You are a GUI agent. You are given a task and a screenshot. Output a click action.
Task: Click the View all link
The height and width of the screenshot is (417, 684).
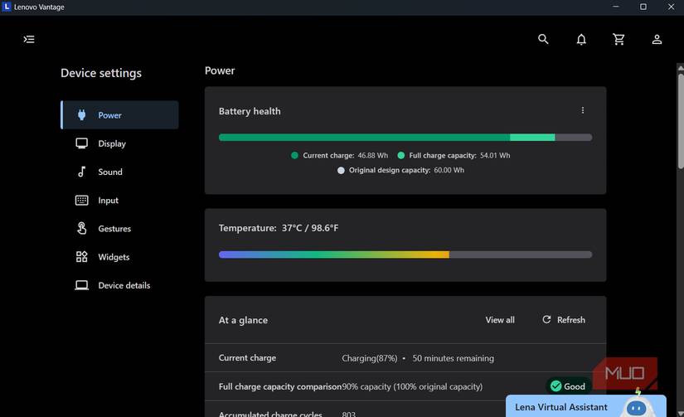point(500,320)
